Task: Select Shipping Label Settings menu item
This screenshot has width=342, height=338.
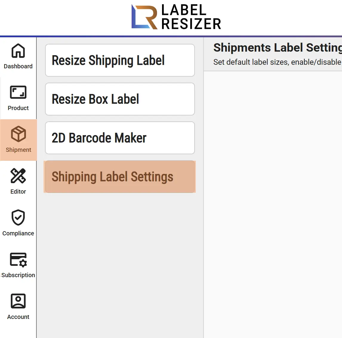Action: pyautogui.click(x=120, y=177)
